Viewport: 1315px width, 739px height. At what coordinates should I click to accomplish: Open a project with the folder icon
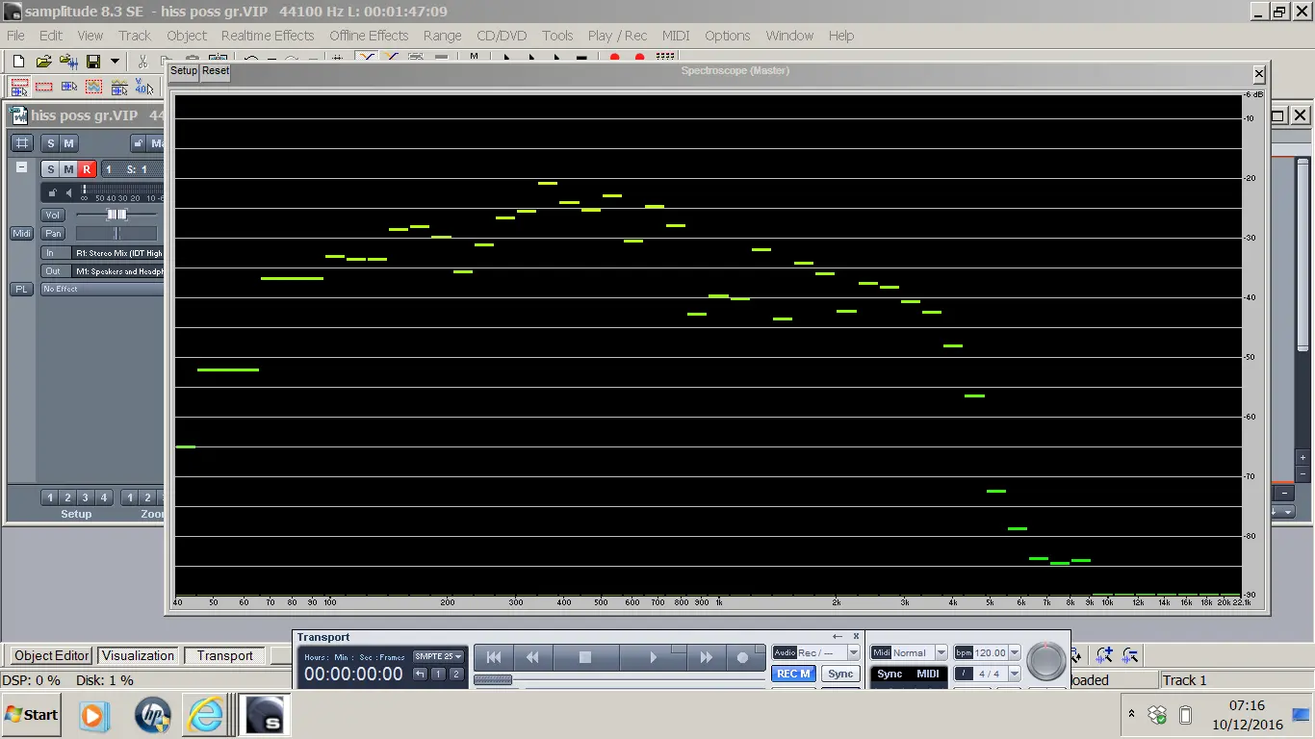coord(43,62)
